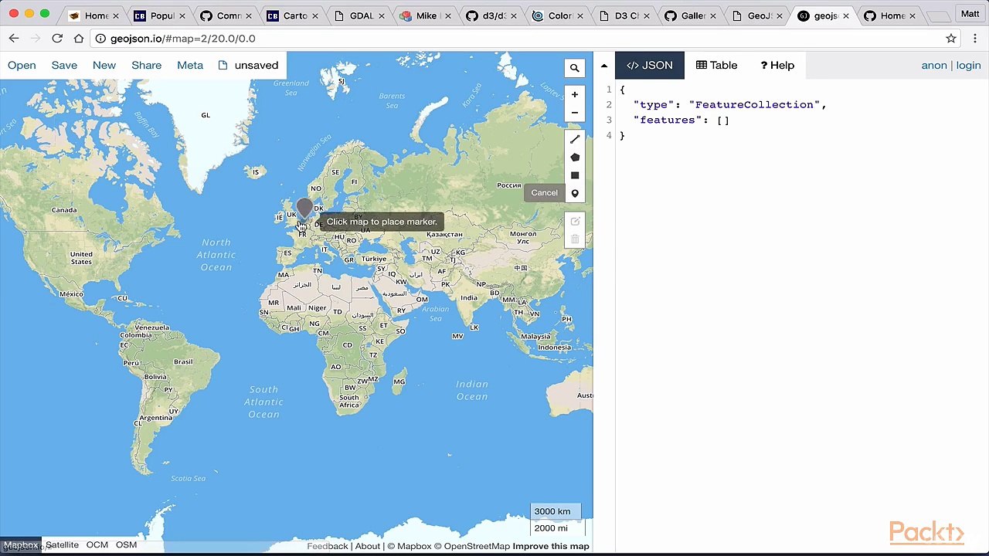Click the Matt profile button
Screen dimensions: 989x556
pyautogui.click(x=970, y=14)
